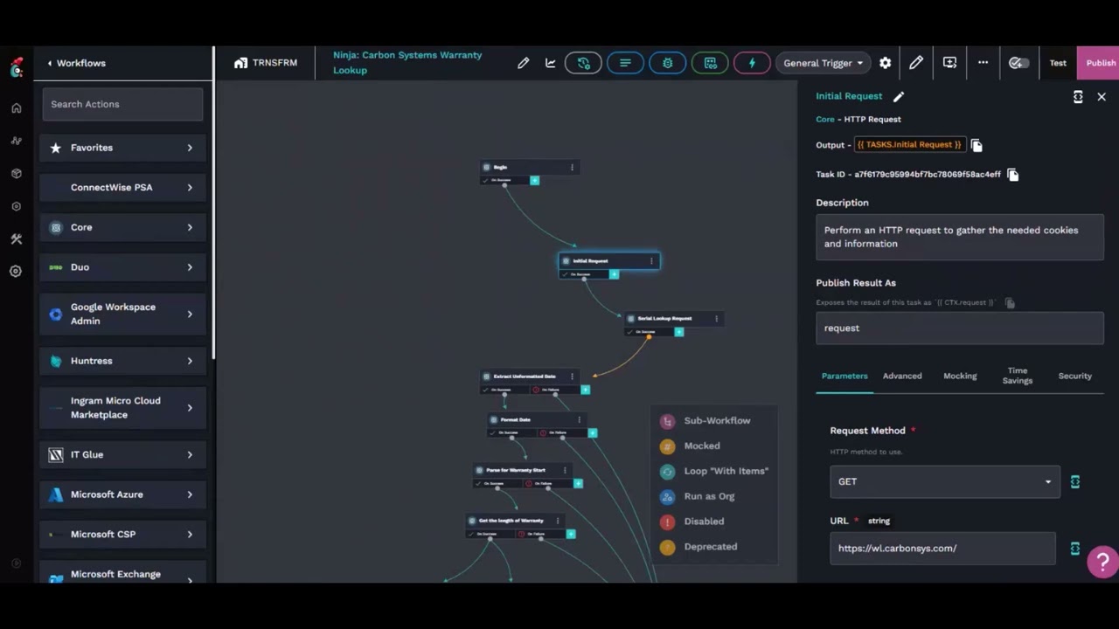Click the expand panel icon beside close
The image size is (1119, 629).
[x=1078, y=97]
